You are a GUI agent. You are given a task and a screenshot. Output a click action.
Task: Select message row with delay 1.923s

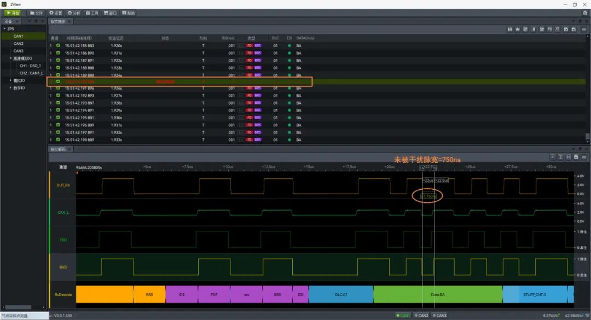317,68
